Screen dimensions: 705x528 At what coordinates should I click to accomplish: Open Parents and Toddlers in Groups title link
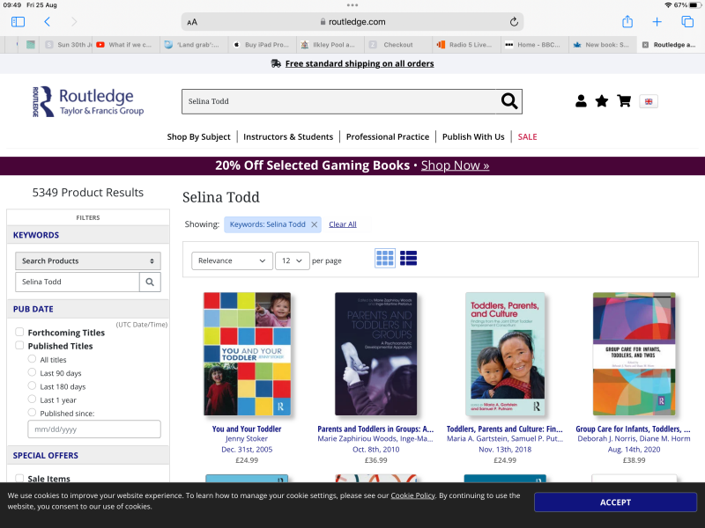(375, 429)
